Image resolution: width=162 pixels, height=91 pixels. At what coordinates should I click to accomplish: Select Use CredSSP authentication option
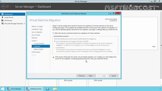[55, 41]
